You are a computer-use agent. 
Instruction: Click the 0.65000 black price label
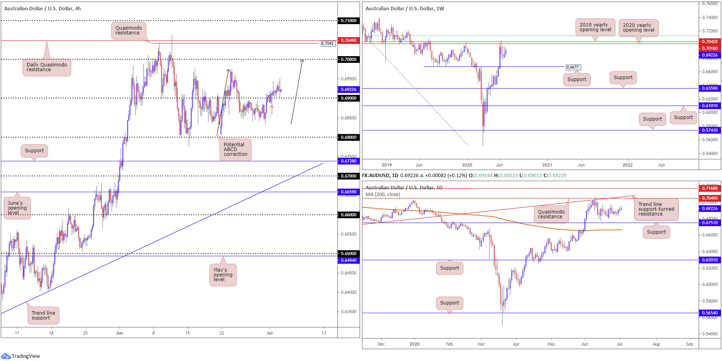click(349, 253)
